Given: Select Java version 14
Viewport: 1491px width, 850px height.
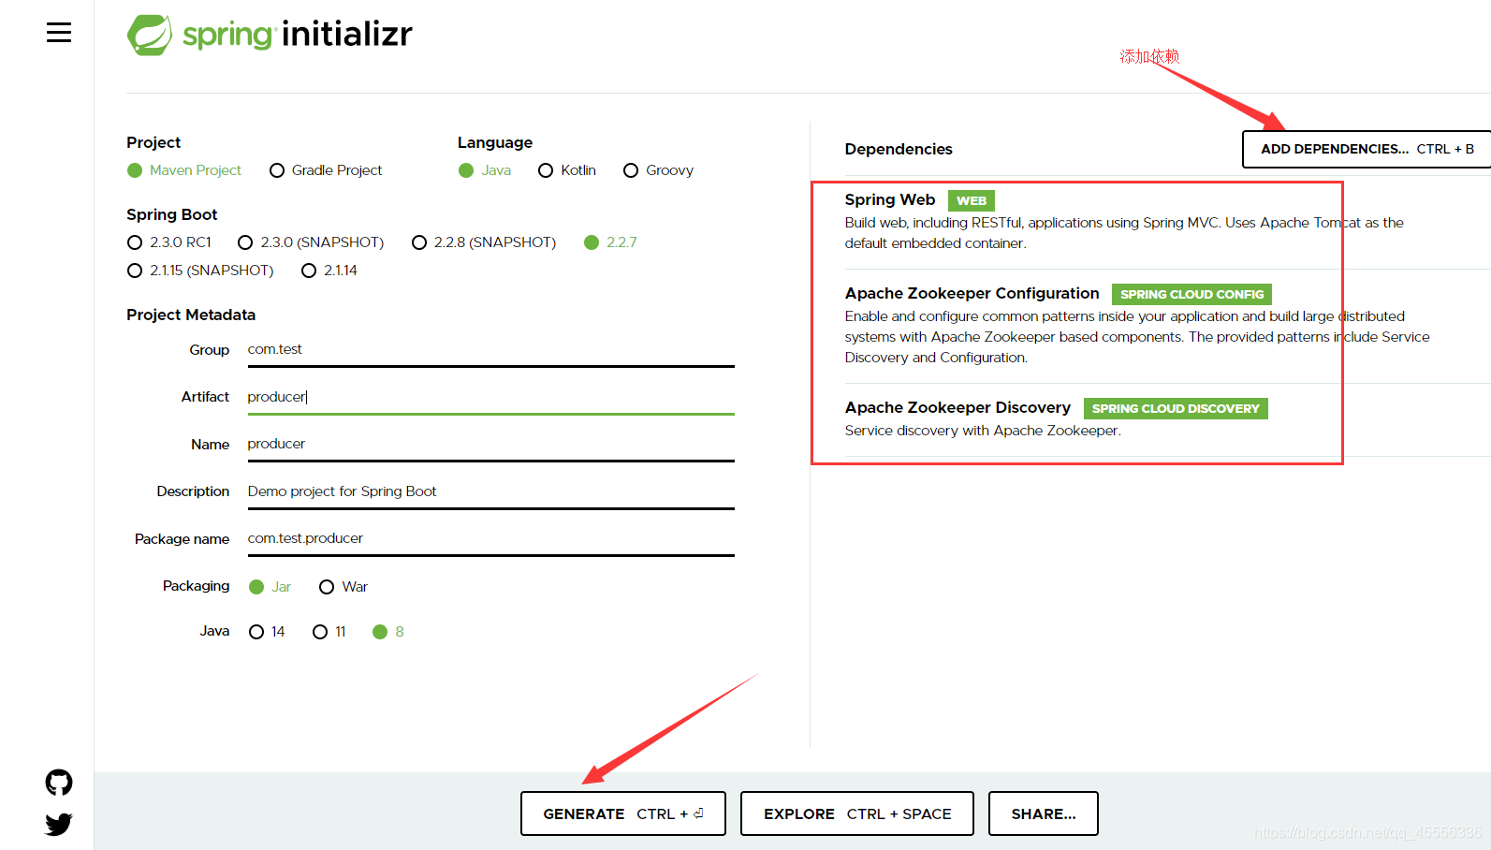Looking at the screenshot, I should (x=267, y=632).
